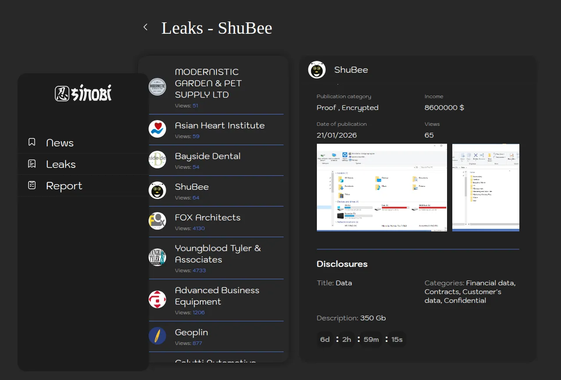Screen dimensions: 561x380
Task: Select the Asian Heart Institute heart logo
Action: [x=157, y=129]
